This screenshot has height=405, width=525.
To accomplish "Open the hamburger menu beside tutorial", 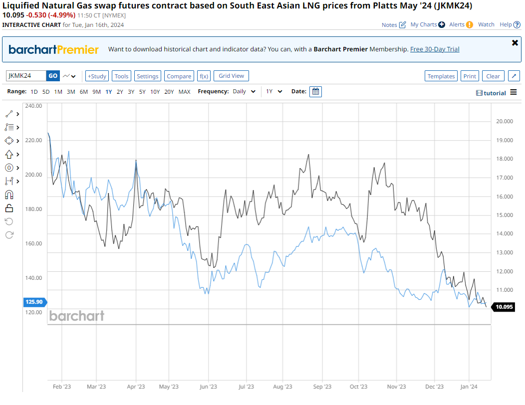I will 514,93.
